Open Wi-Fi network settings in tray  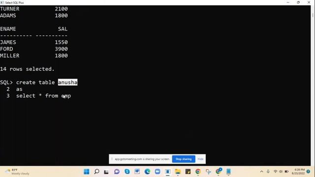click(x=276, y=172)
